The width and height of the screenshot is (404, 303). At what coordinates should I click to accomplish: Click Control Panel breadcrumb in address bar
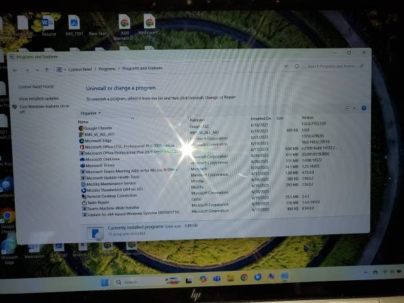coord(80,69)
